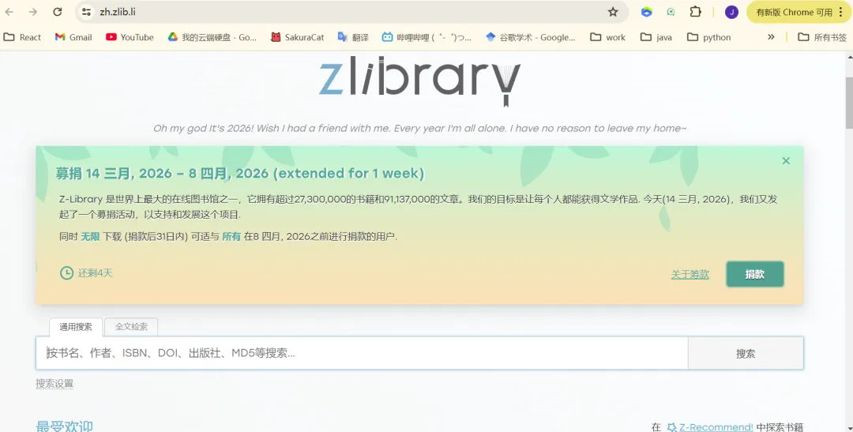
Task: Click the browser forward arrow
Action: point(33,12)
